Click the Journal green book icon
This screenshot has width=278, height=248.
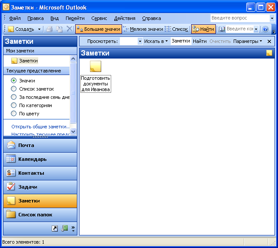pyautogui.click(x=65, y=228)
